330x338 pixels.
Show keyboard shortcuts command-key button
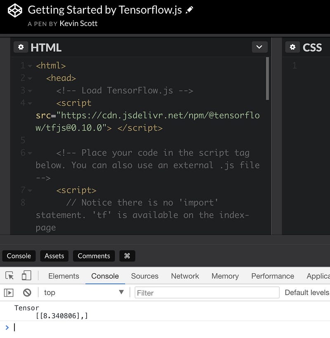tap(127, 256)
